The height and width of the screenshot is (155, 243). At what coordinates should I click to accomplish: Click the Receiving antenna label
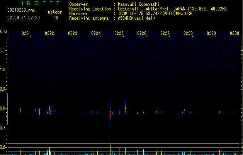[x=89, y=18]
